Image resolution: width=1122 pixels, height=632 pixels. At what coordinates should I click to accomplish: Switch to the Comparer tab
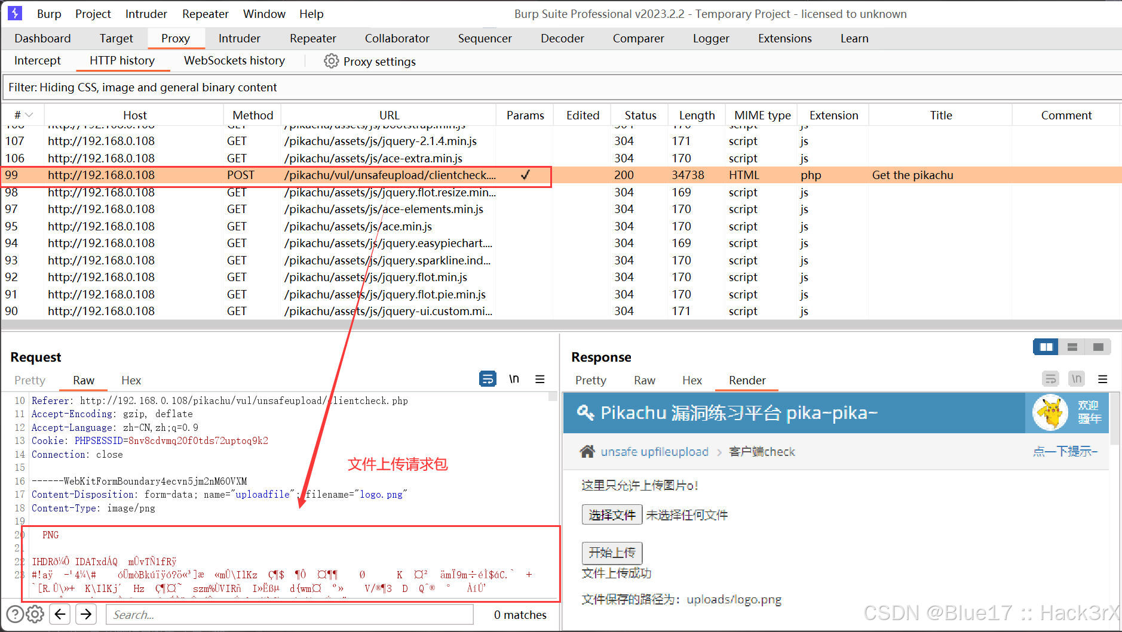pyautogui.click(x=638, y=38)
